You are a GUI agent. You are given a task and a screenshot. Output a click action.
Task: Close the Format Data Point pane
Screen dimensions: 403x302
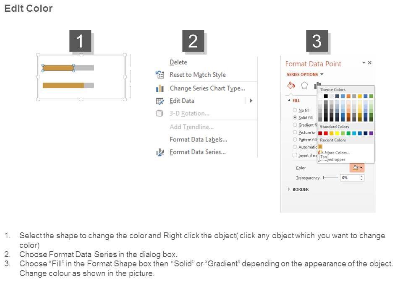click(x=370, y=62)
